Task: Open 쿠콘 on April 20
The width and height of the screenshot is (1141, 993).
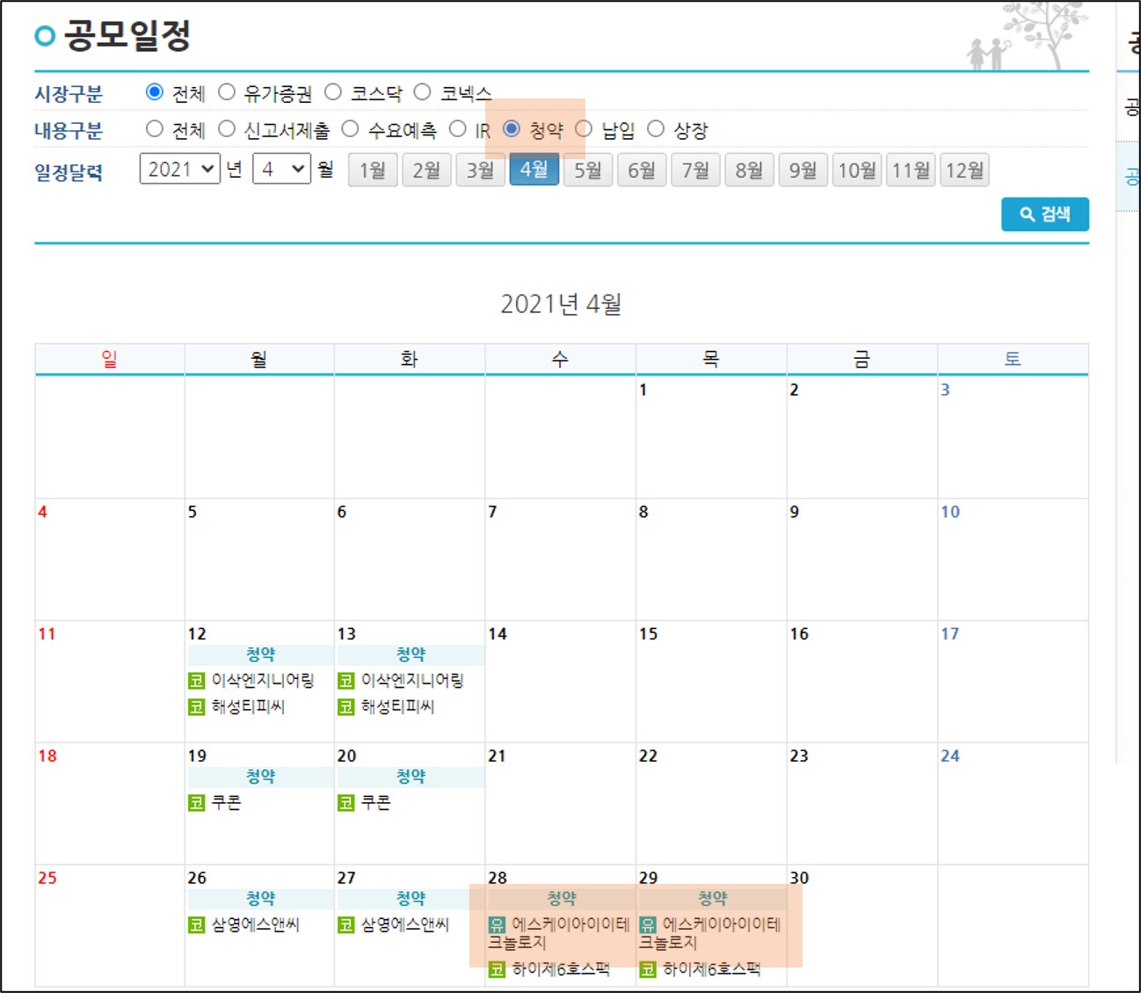Action: tap(375, 802)
